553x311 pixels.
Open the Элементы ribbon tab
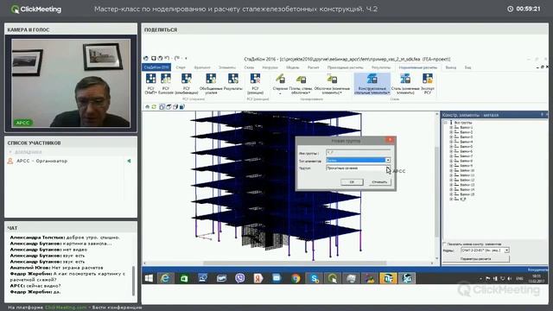point(227,67)
